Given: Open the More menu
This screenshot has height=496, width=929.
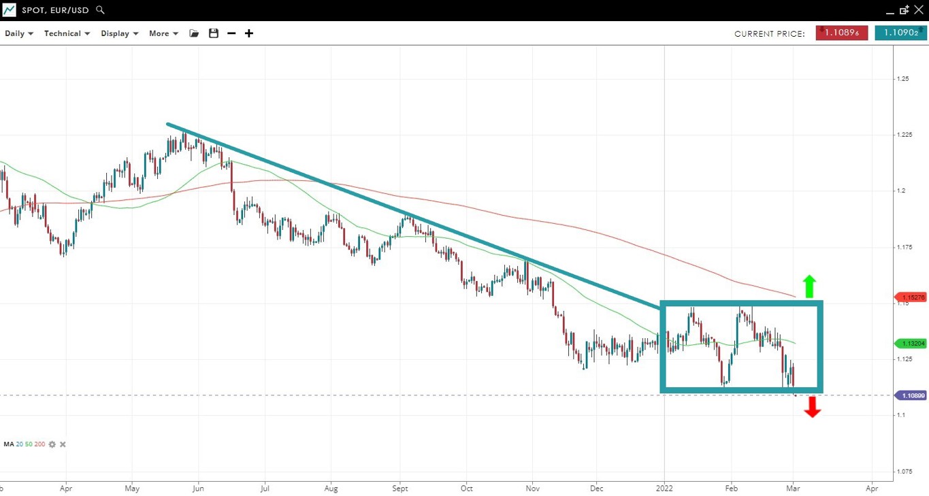Looking at the screenshot, I should click(x=163, y=33).
